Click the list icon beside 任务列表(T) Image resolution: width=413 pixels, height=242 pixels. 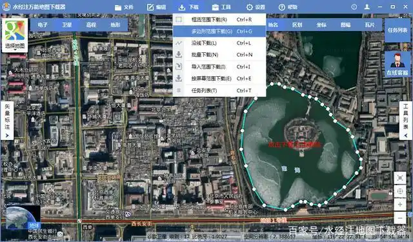click(179, 90)
